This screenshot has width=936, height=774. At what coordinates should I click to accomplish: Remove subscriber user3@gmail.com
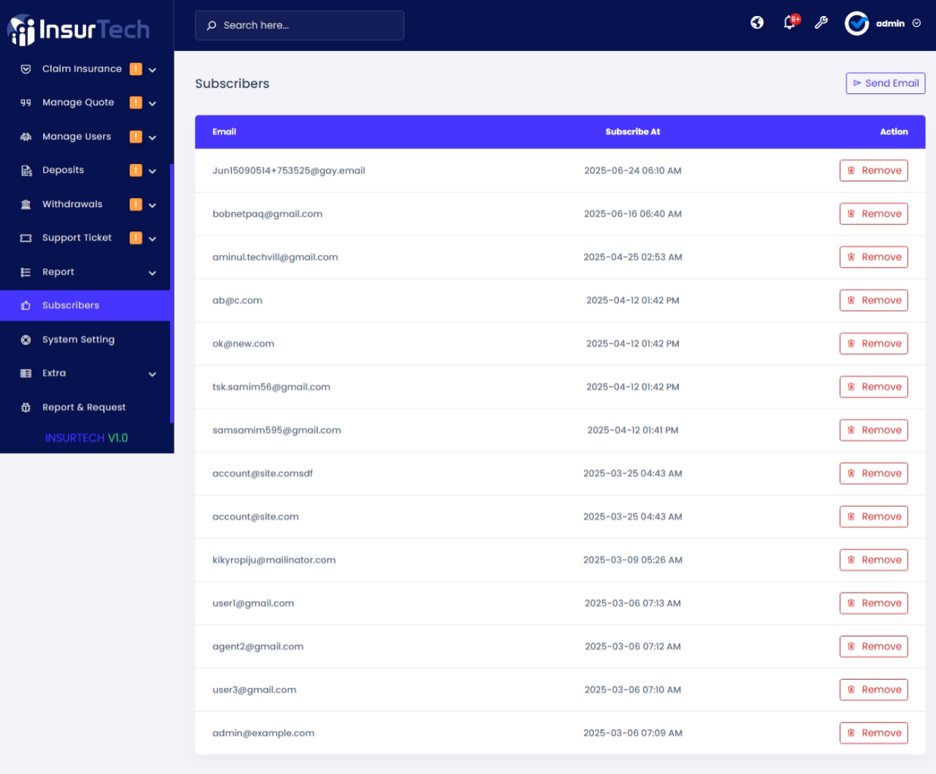pyautogui.click(x=873, y=690)
